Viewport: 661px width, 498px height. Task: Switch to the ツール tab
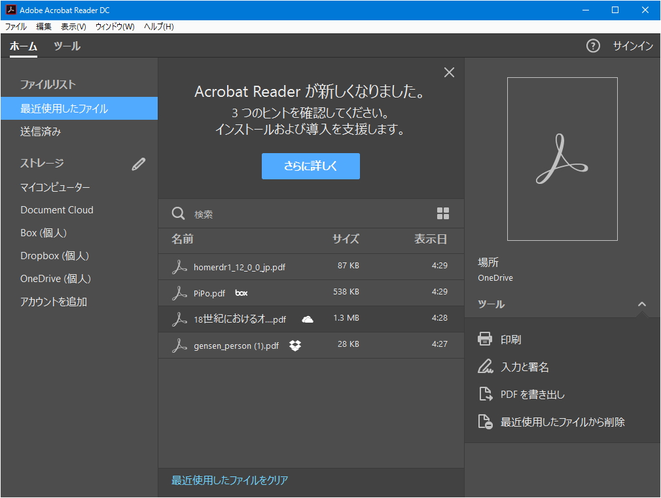click(67, 46)
